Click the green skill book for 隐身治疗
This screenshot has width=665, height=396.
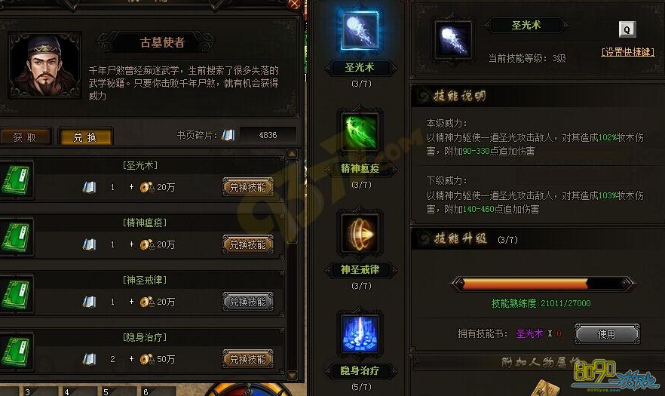tap(17, 351)
